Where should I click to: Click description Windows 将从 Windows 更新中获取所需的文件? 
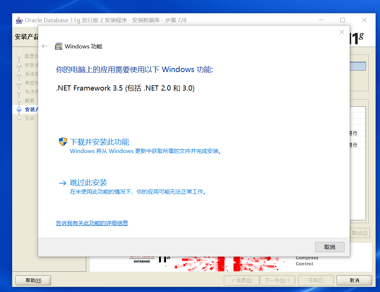146,151
